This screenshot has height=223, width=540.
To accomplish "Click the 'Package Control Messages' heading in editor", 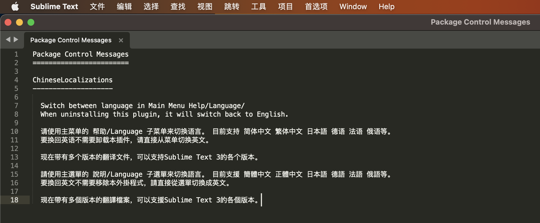I will click(81, 54).
